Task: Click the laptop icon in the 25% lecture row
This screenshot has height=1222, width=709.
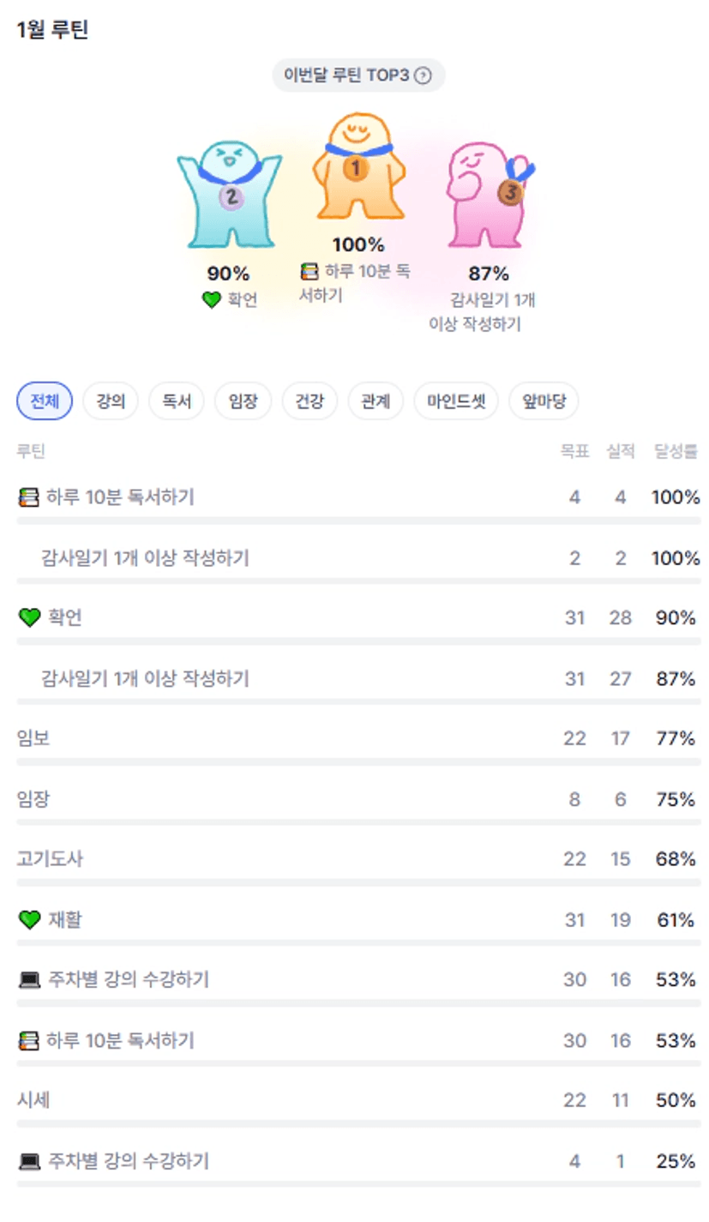Action: click(29, 1162)
